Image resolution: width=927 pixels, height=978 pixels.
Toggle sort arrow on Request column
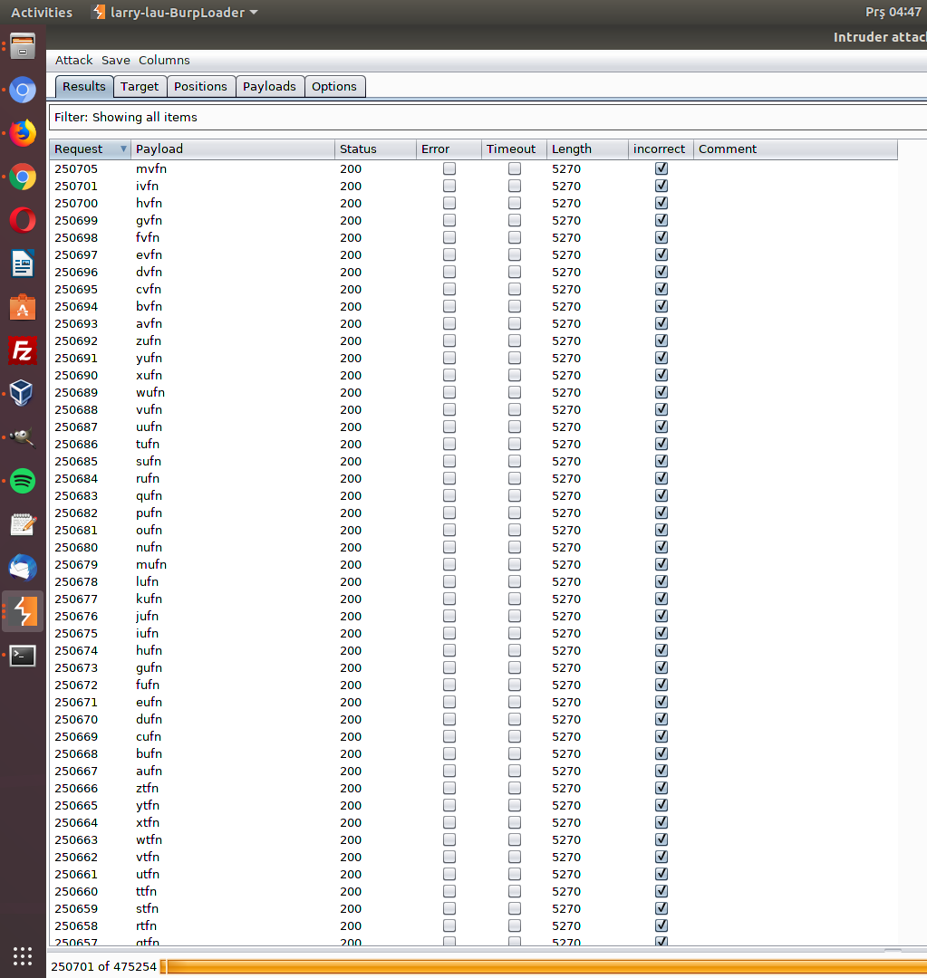click(x=123, y=149)
